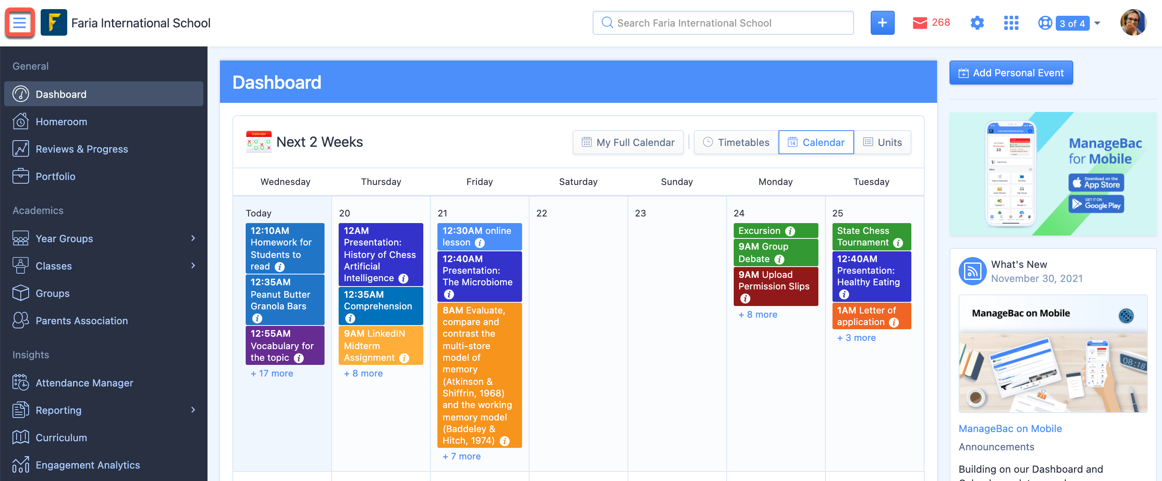
Task: Click the Curriculum book icon
Action: coord(20,437)
